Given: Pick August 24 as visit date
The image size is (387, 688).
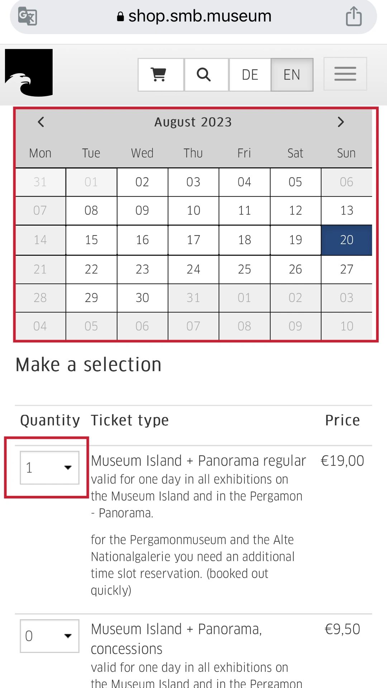Looking at the screenshot, I should click(193, 269).
